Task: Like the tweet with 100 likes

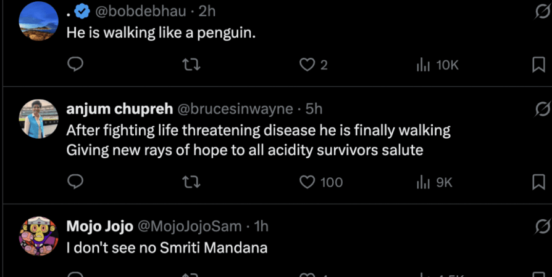Action: coord(307,182)
